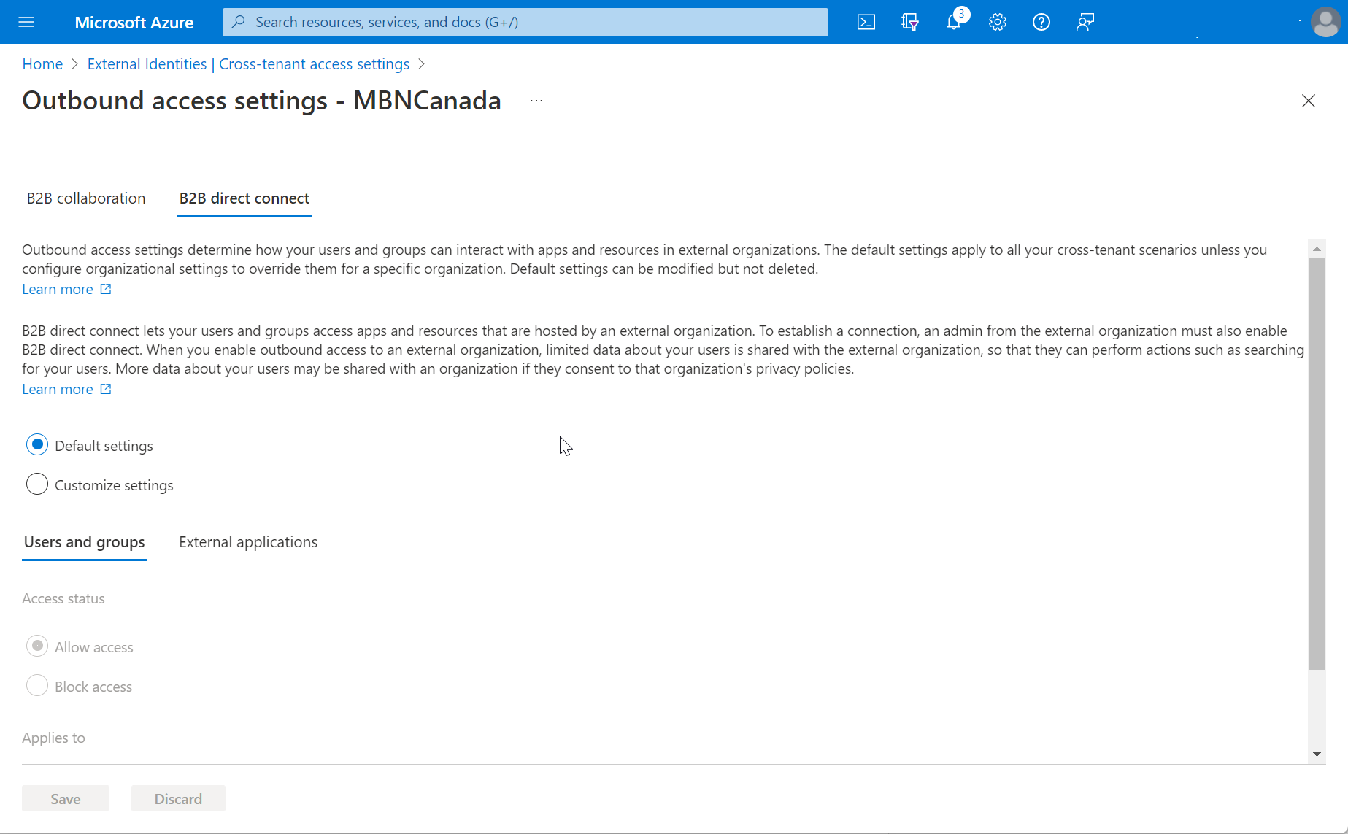Click the scrollbar up arrow
1348x834 pixels.
pyautogui.click(x=1317, y=249)
